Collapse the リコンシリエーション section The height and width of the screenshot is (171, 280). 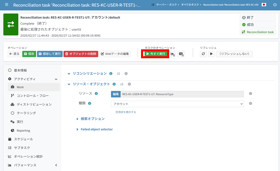coord(69,74)
